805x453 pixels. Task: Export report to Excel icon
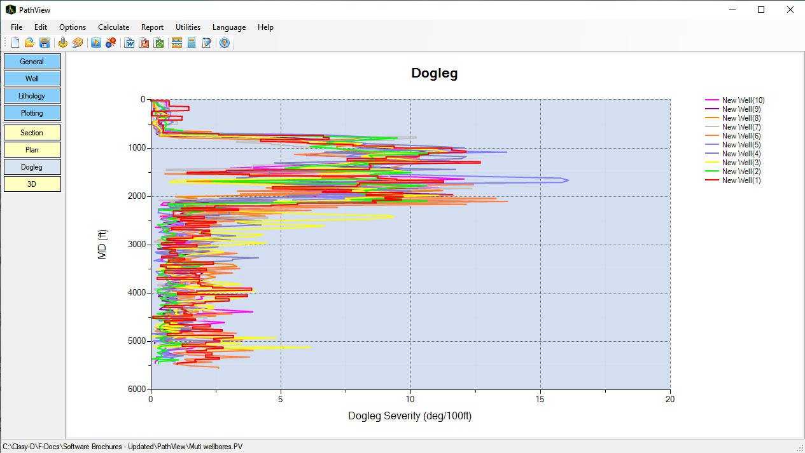159,43
